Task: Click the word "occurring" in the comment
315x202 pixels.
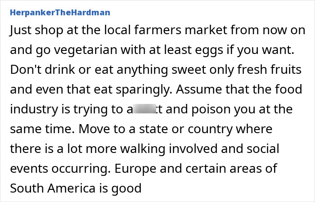Action: [x=81, y=169]
